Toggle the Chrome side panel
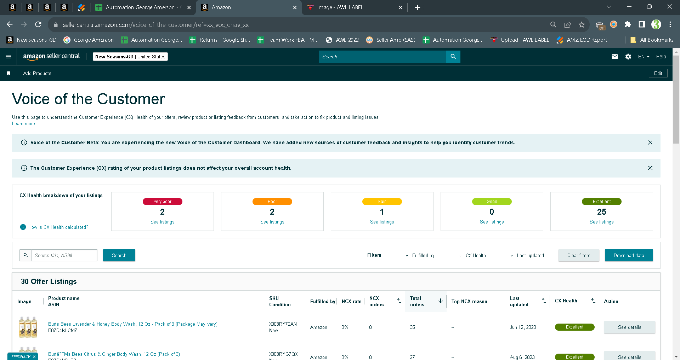The height and width of the screenshot is (360, 680). coord(642,24)
